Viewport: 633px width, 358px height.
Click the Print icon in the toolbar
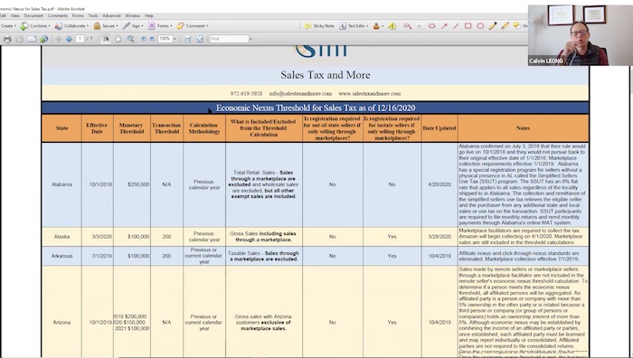pyautogui.click(x=7, y=39)
